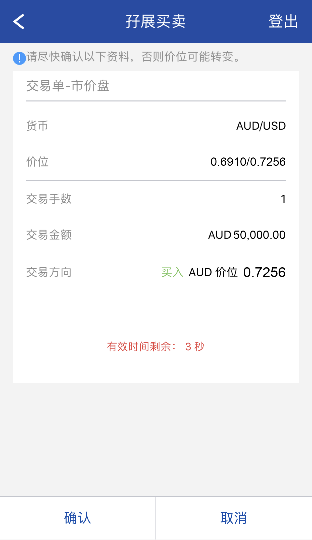Tap the 0.6910/0.7256 price quote
312x540 pixels.
tap(248, 162)
